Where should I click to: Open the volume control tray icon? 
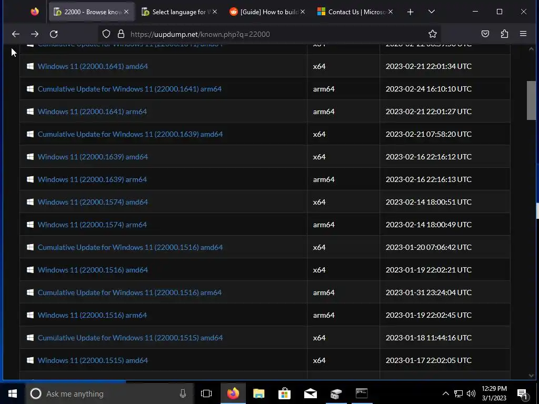(471, 393)
